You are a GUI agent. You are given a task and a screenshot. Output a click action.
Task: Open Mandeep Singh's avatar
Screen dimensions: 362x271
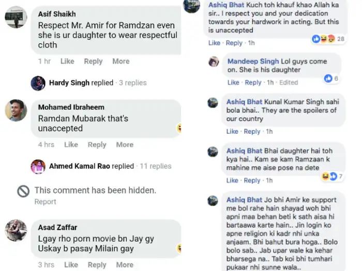[214, 62]
